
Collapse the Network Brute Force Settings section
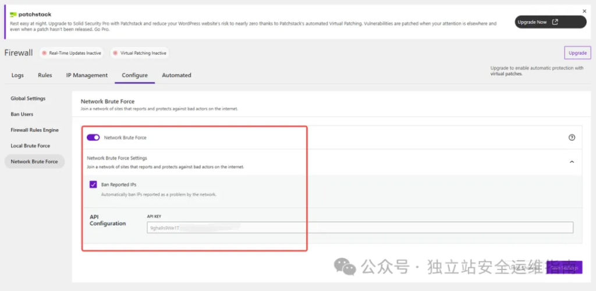[x=572, y=162]
